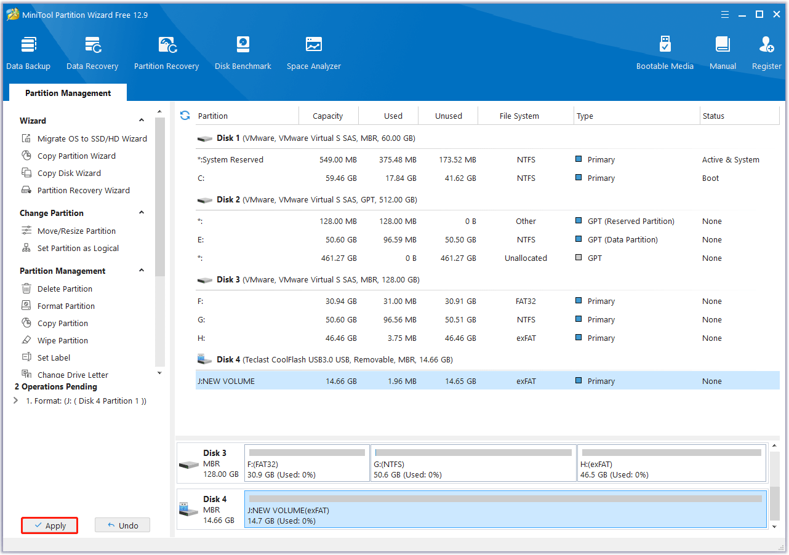
Task: Expand pending operation 1 Format details
Action: 15,401
